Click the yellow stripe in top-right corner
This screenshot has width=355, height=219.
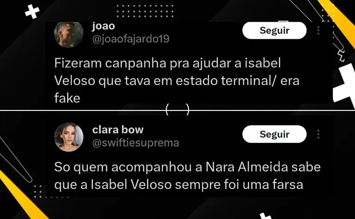pos(339,19)
